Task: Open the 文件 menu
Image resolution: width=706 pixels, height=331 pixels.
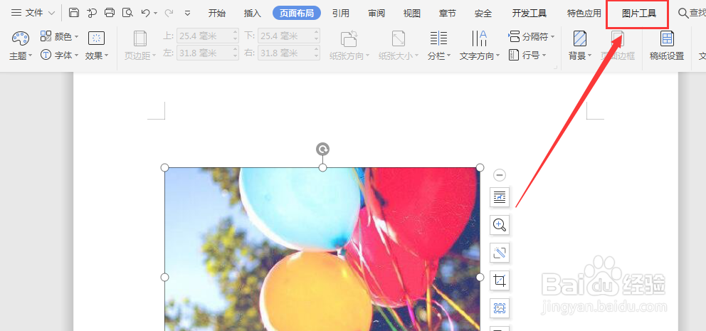Action: point(33,13)
